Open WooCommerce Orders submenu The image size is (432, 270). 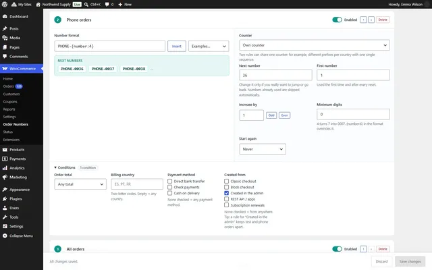point(8,86)
